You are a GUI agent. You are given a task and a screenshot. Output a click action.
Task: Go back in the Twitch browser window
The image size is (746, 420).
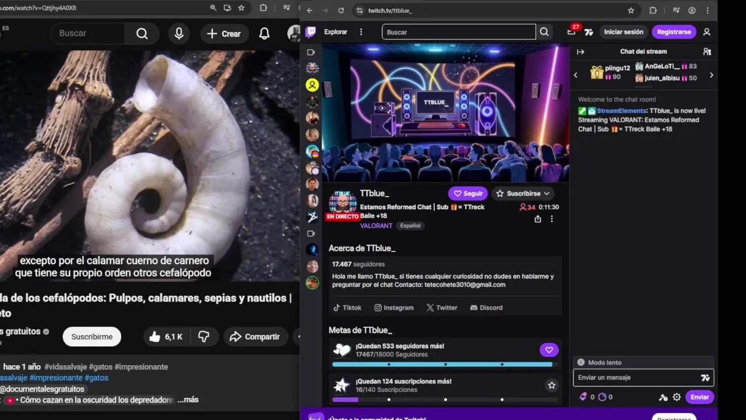[310, 10]
